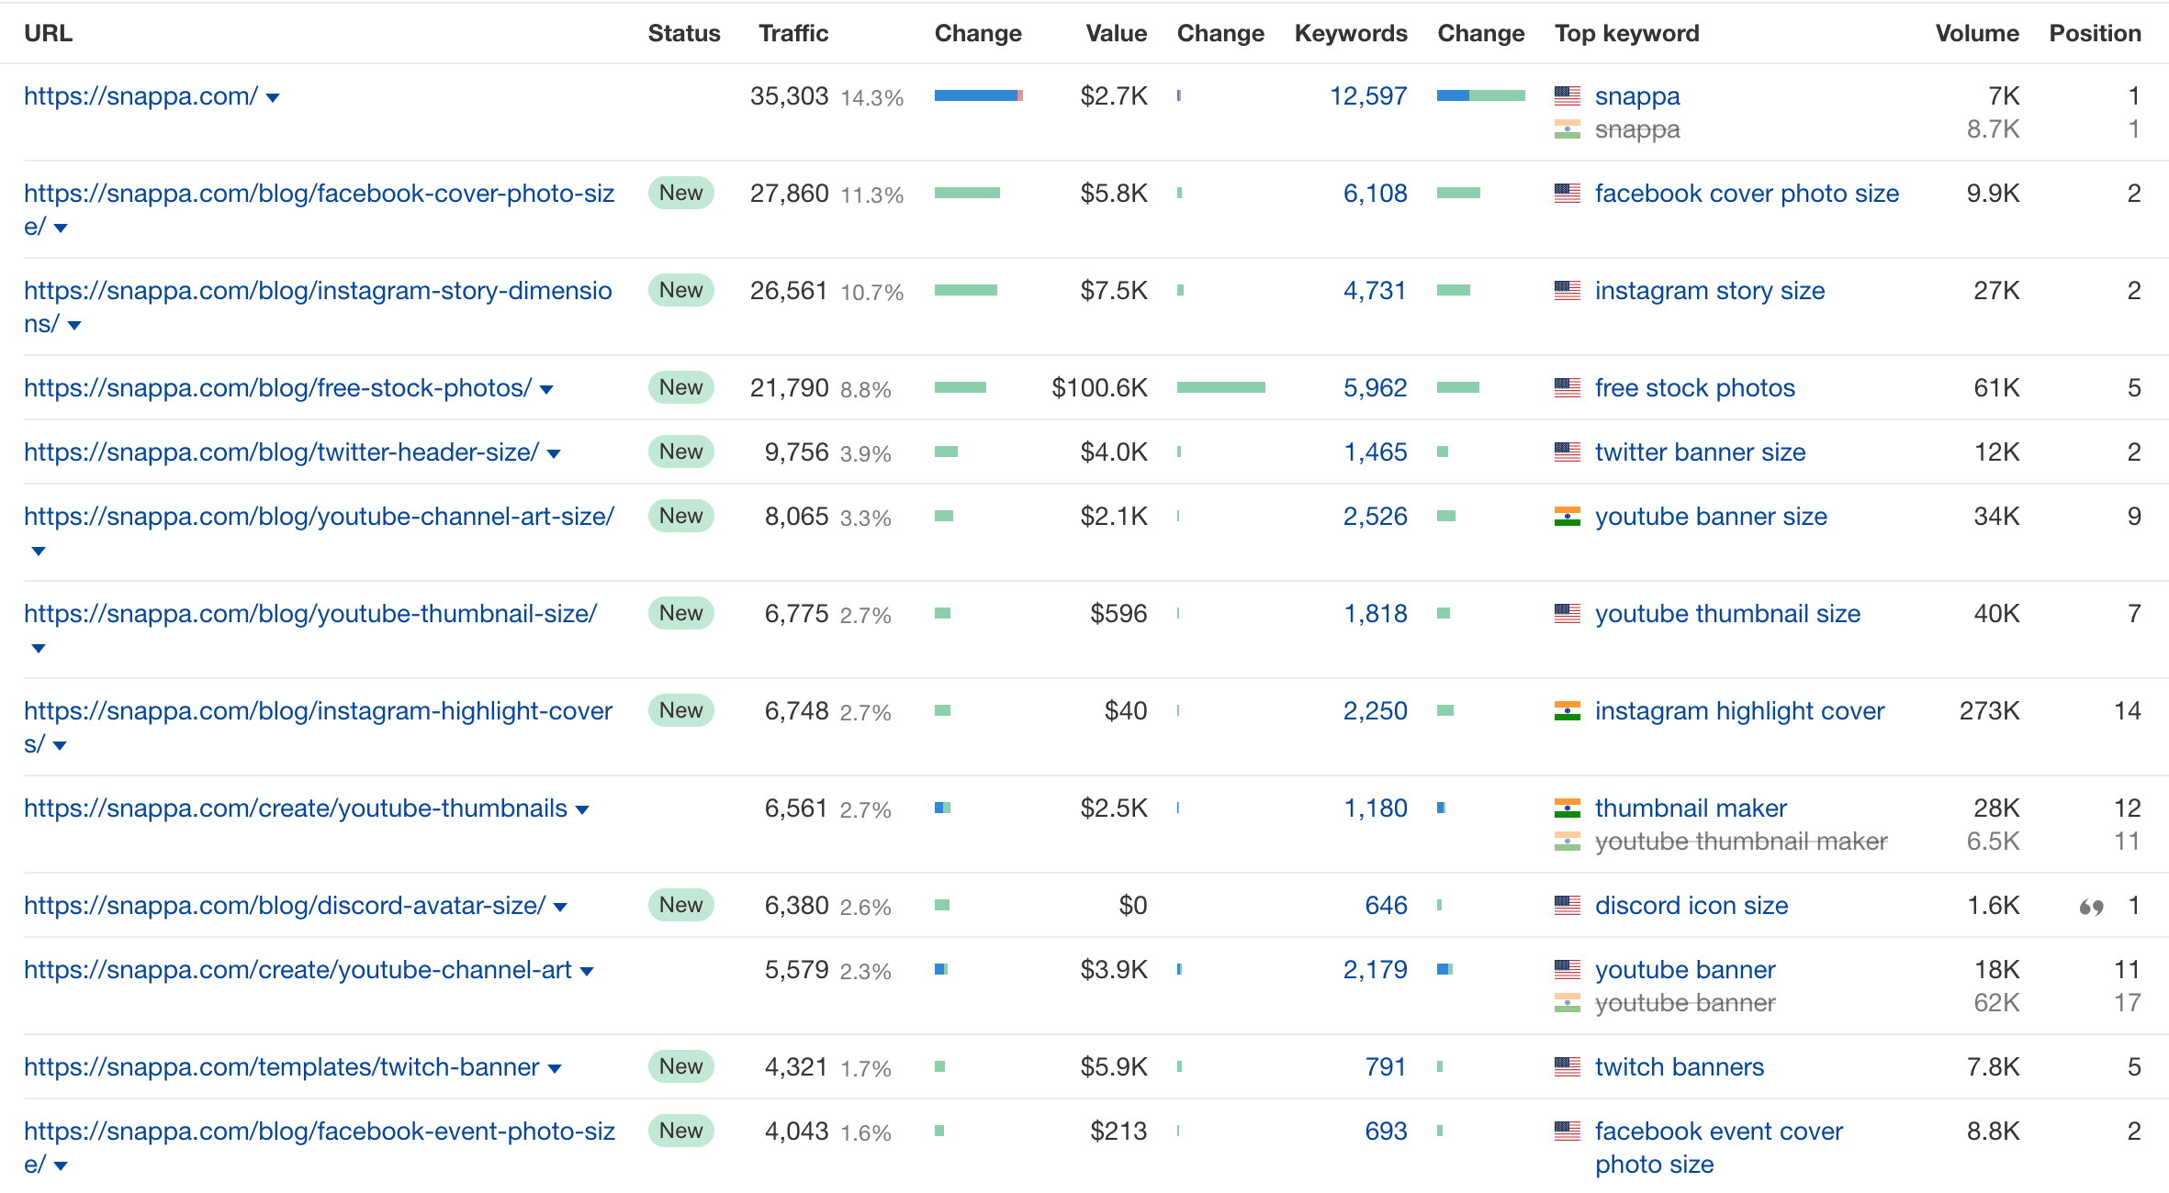
Task: Sort by Value column header
Action: [1116, 34]
